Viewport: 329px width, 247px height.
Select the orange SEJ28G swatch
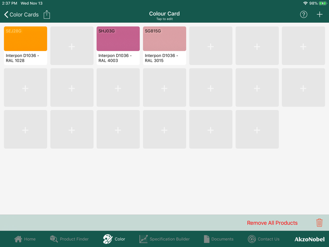tap(26, 39)
